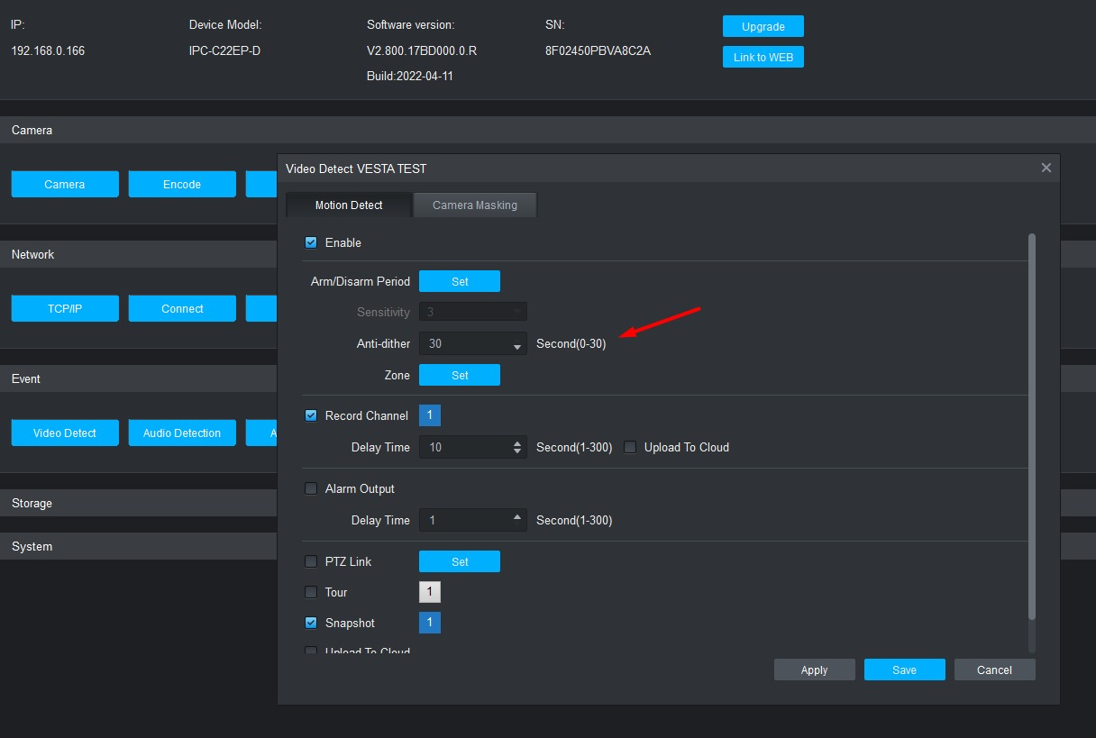This screenshot has height=738, width=1096.
Task: Select the Motion Detect tab
Action: point(349,205)
